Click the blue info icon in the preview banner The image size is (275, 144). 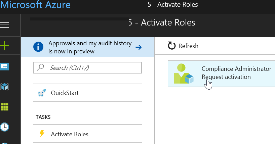point(39,47)
